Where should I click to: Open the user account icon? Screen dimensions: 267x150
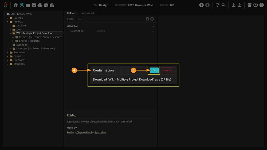[256, 5]
